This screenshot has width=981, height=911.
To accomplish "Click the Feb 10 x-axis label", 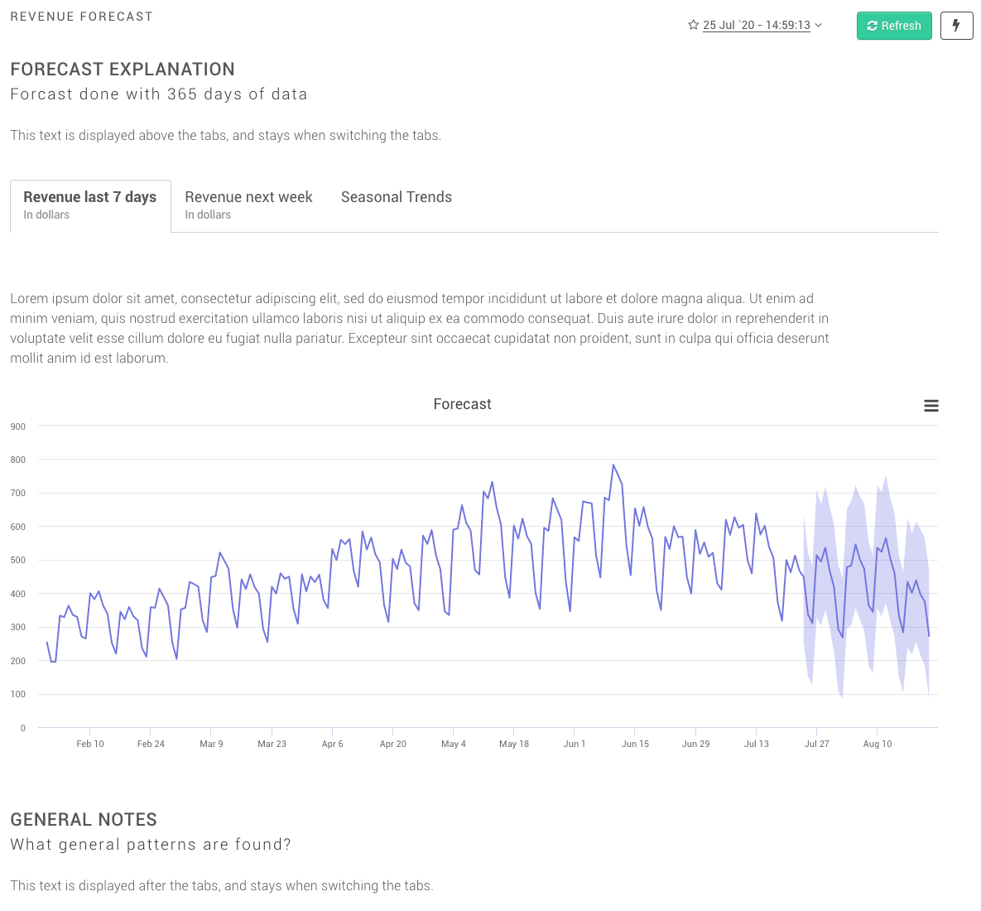I will 90,744.
